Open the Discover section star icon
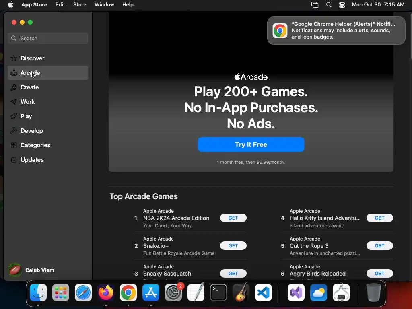 click(14, 58)
